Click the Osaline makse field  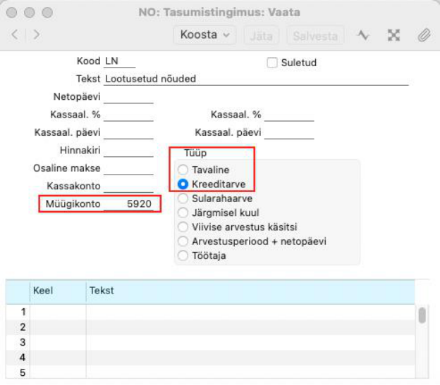click(x=128, y=168)
